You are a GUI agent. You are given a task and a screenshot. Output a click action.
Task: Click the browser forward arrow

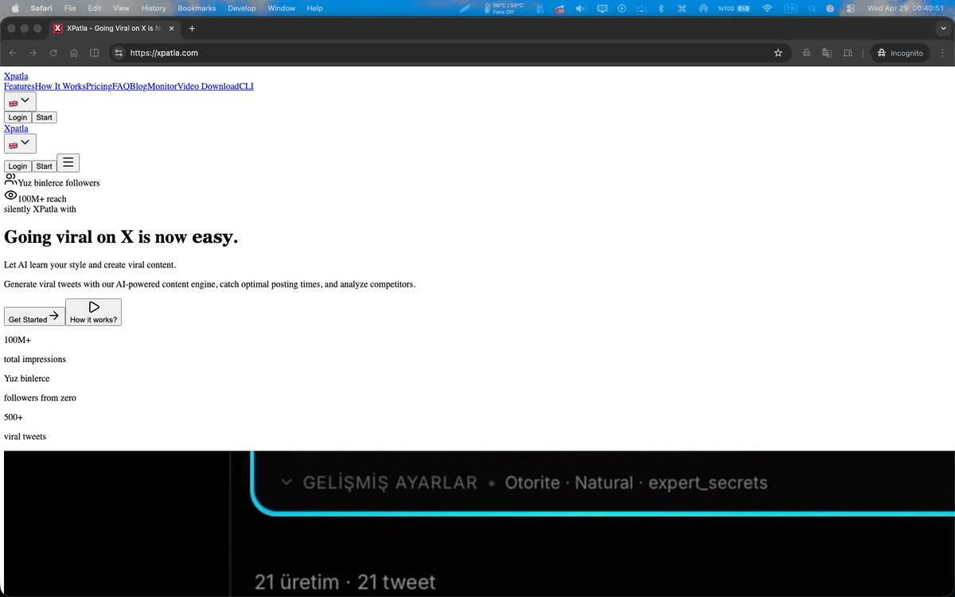pyautogui.click(x=33, y=53)
